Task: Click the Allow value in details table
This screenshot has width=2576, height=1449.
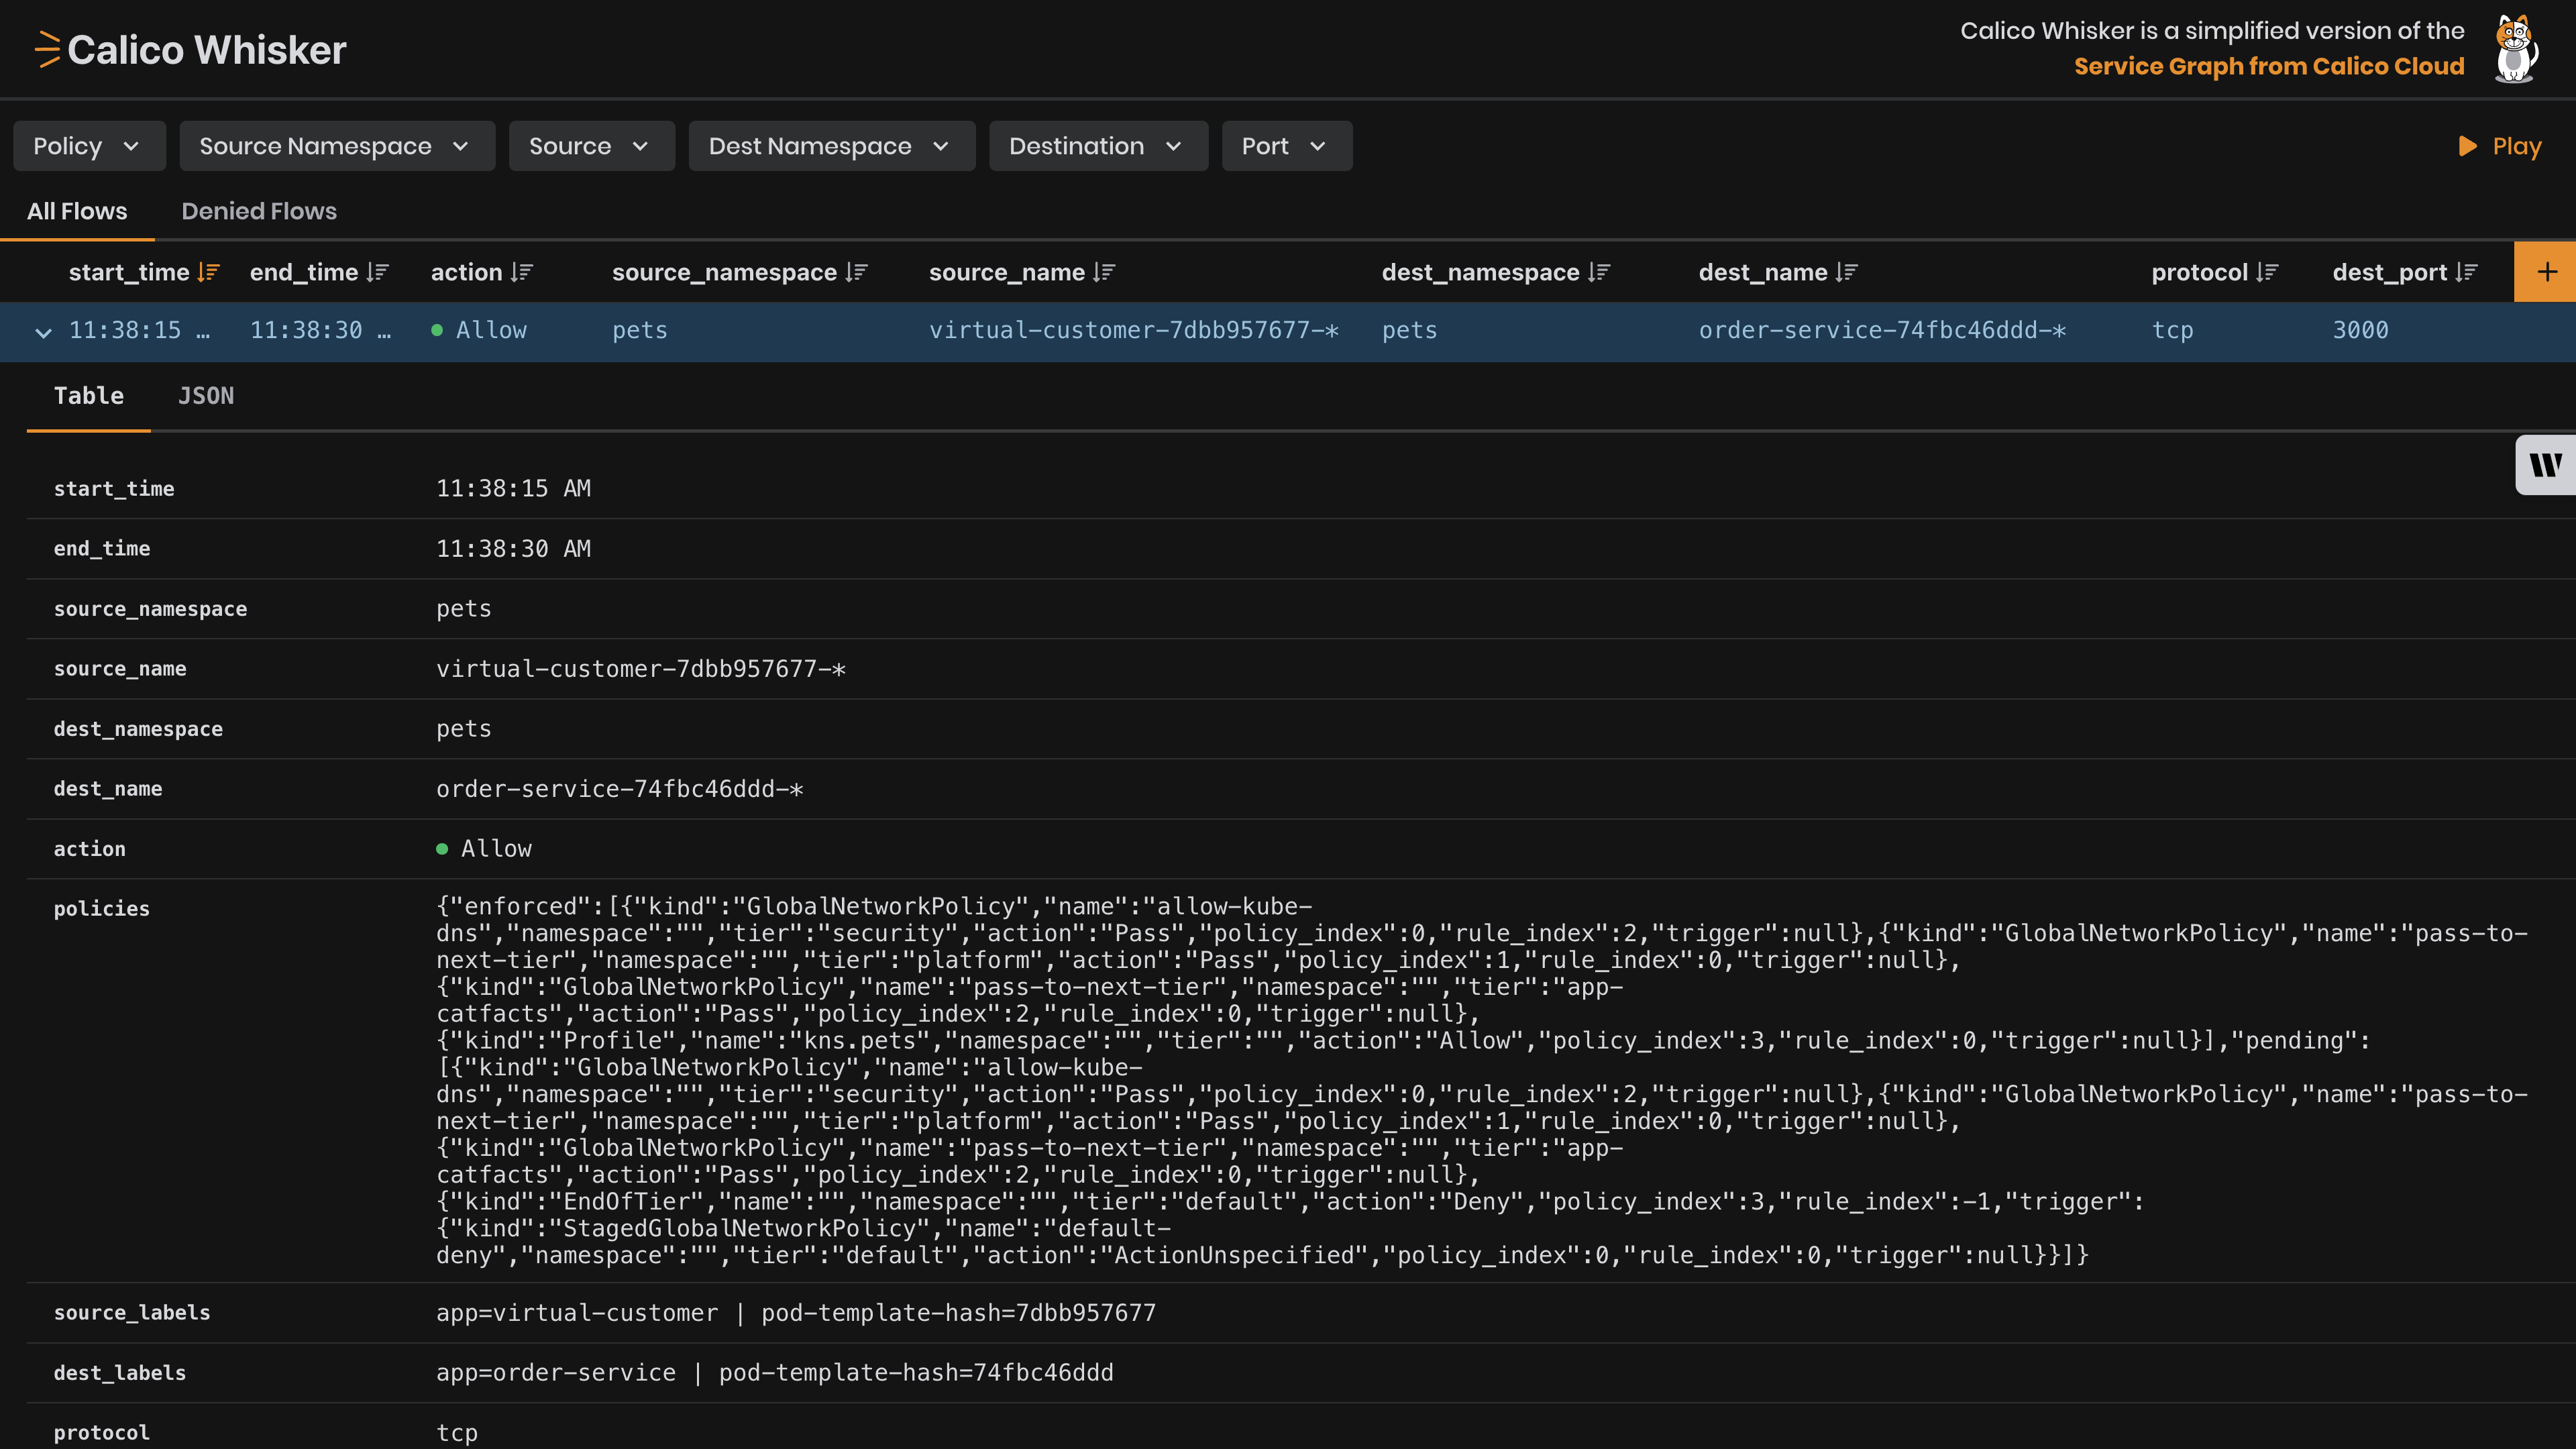Action: pos(484,849)
